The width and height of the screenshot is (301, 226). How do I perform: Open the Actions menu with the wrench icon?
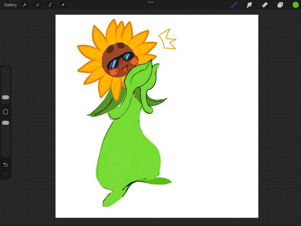click(25, 5)
